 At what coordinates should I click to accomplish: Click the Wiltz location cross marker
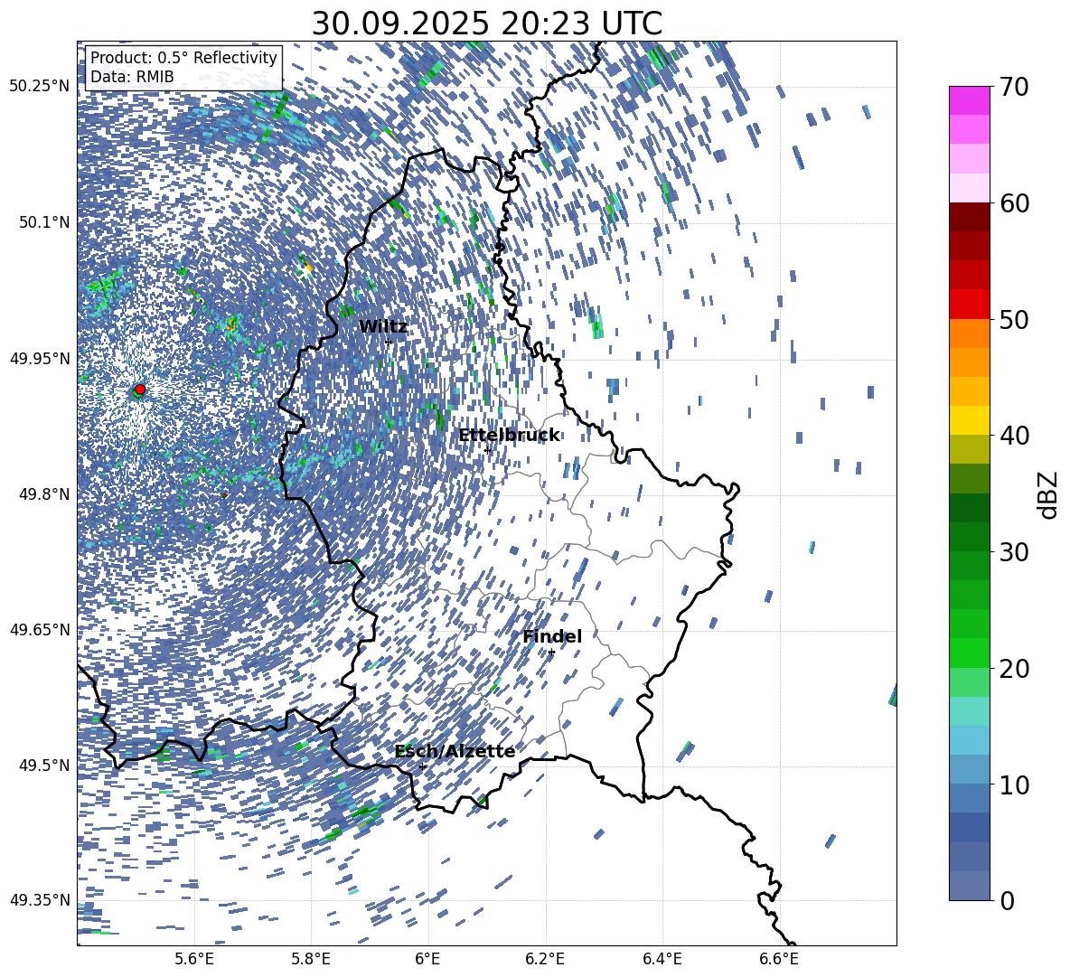pyautogui.click(x=389, y=343)
